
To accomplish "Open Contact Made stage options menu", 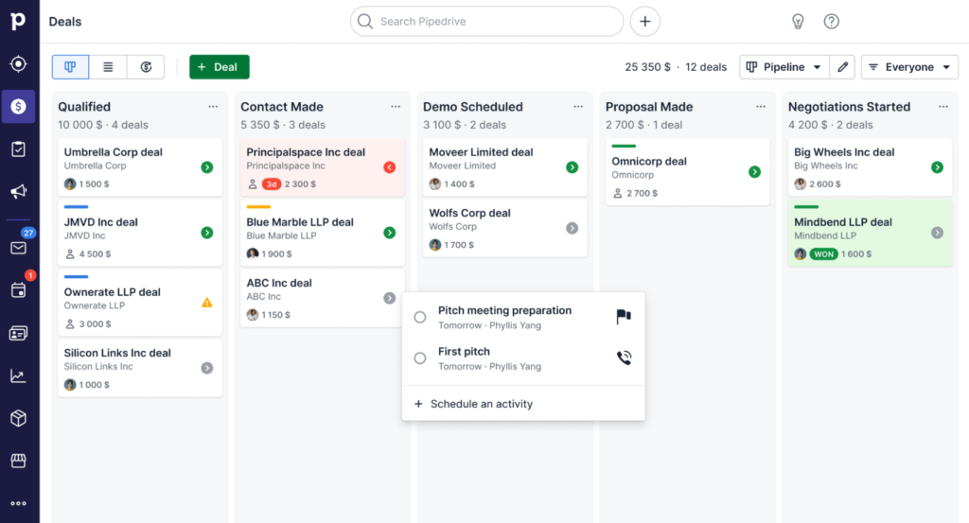I will [396, 107].
